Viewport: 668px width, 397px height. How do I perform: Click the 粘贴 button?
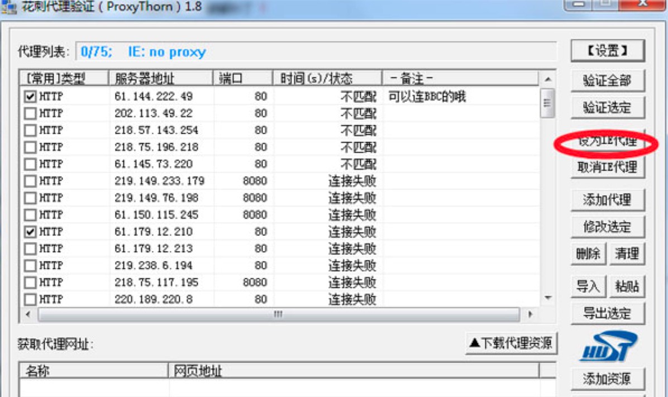click(x=627, y=286)
